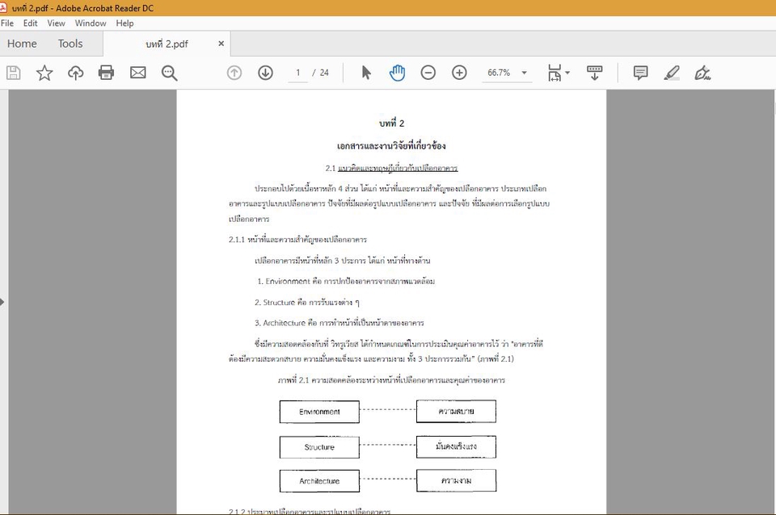Send file by email envelope icon
Viewport: 776px width, 515px height.
point(137,73)
